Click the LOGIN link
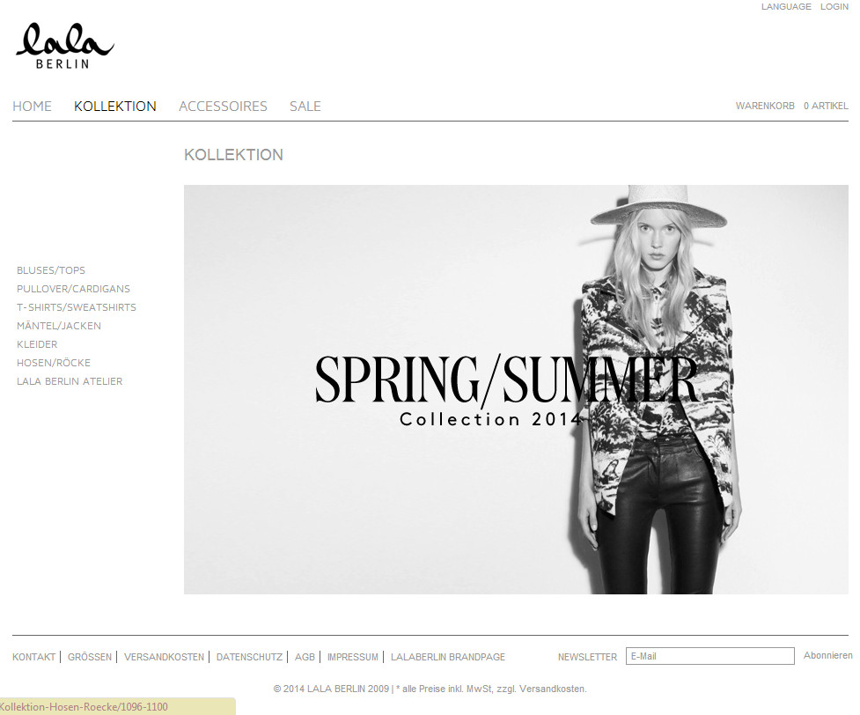The width and height of the screenshot is (860, 715). pyautogui.click(x=834, y=6)
